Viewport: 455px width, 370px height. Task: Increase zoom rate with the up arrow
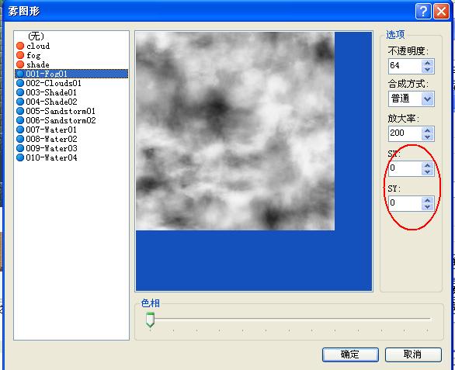point(427,130)
